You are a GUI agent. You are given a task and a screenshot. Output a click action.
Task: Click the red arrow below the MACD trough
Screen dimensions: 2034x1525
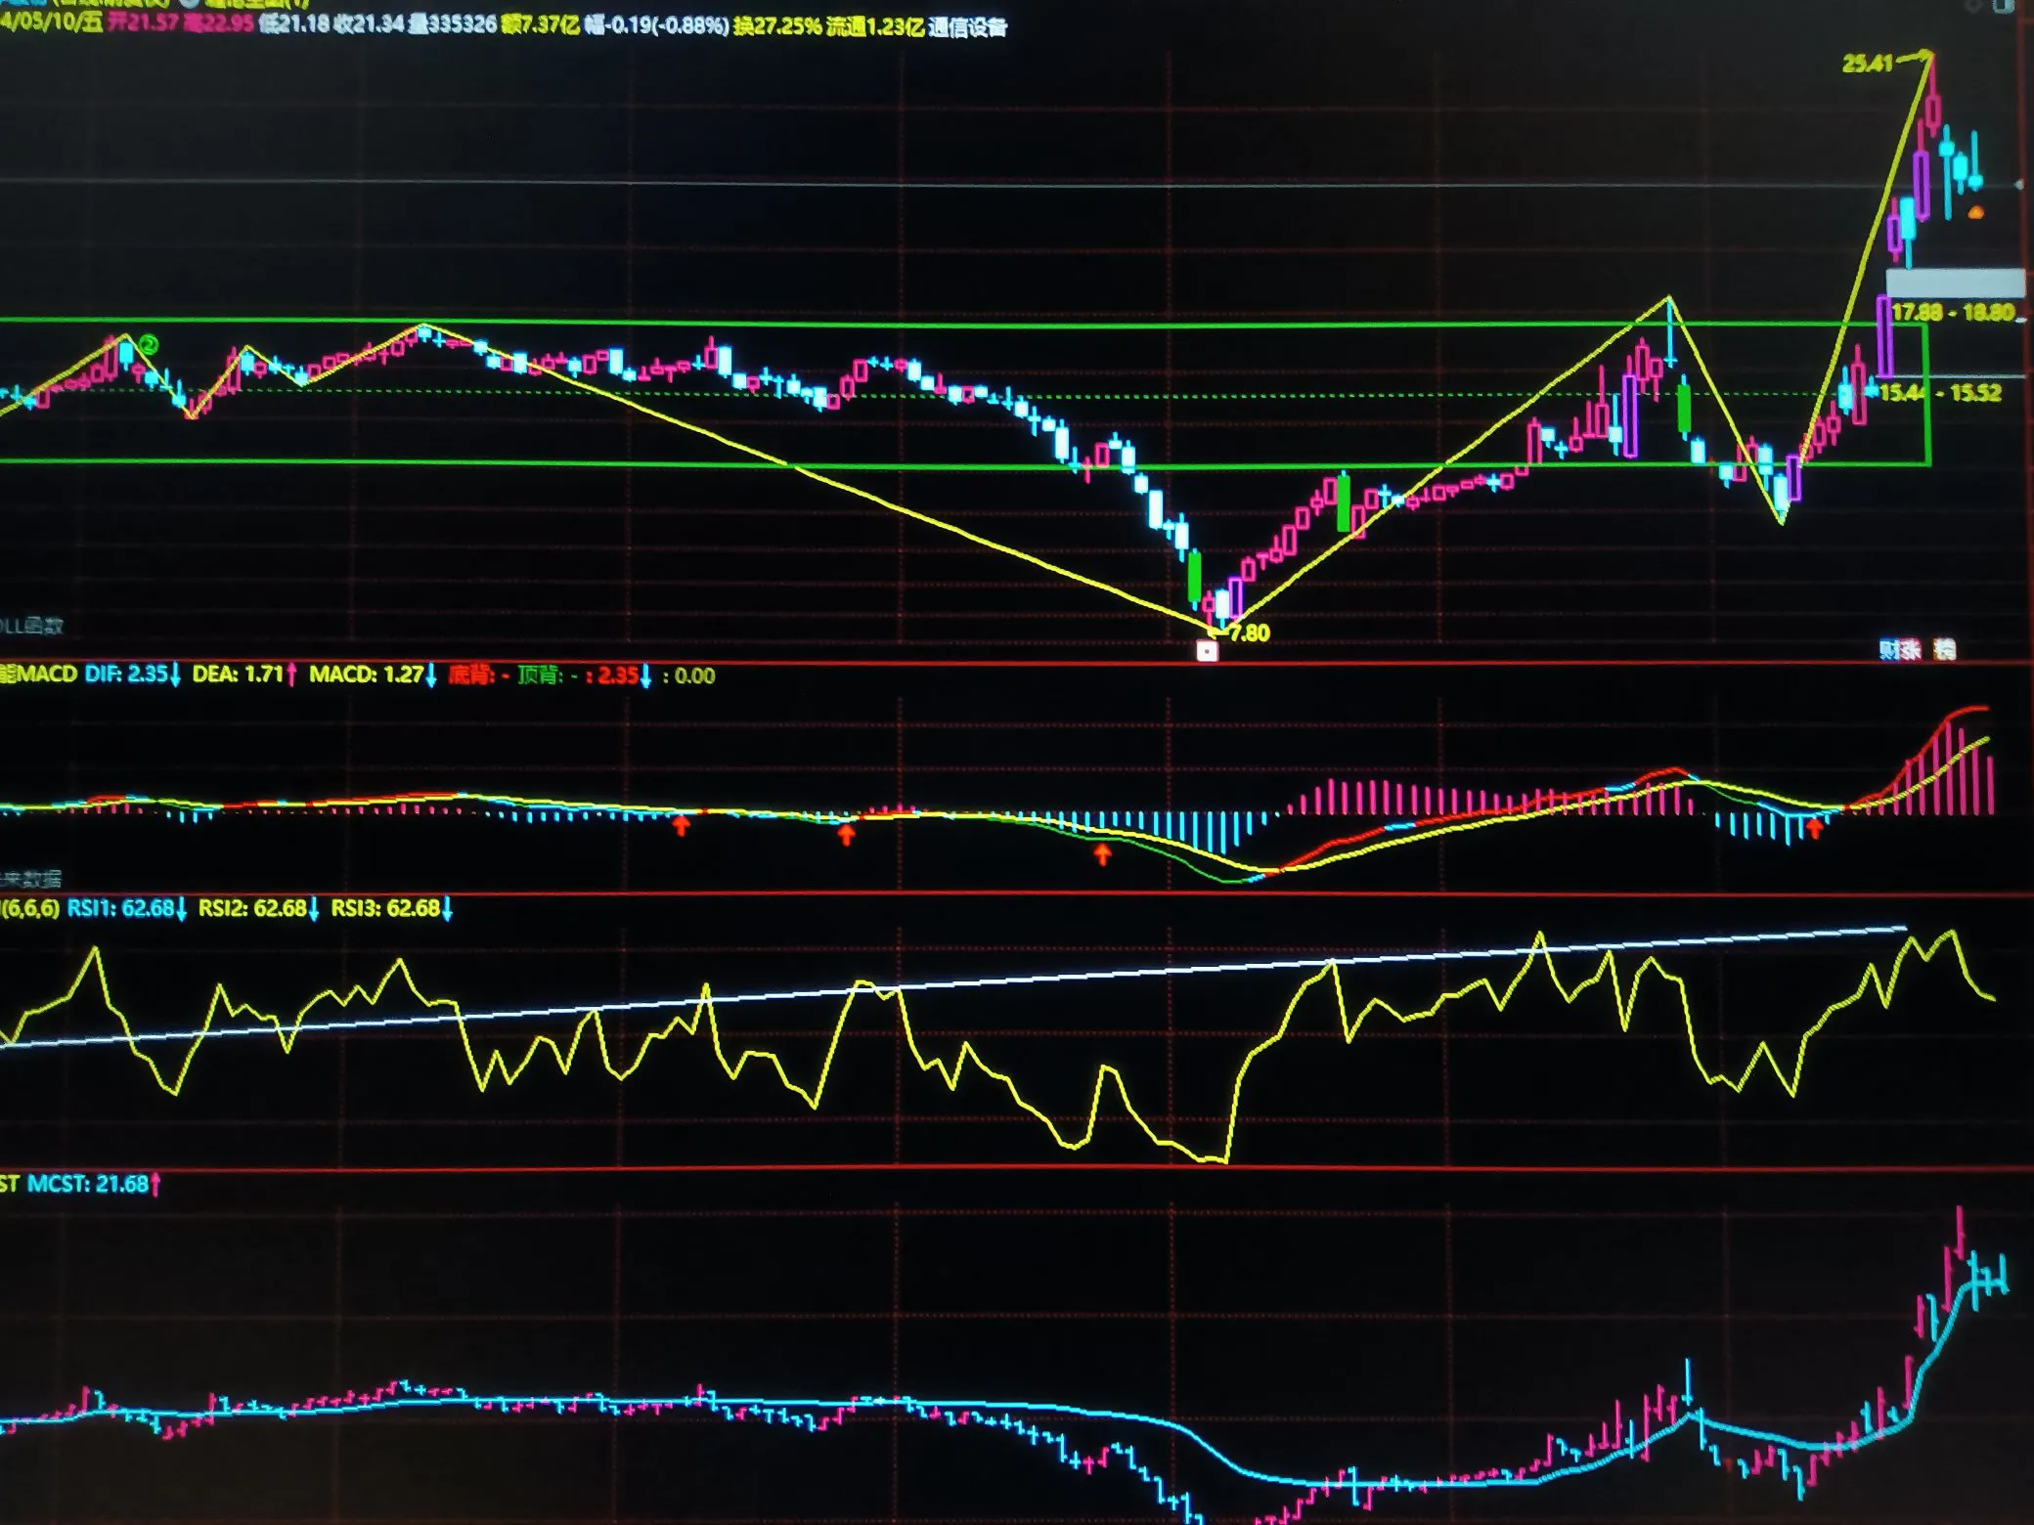[1102, 855]
